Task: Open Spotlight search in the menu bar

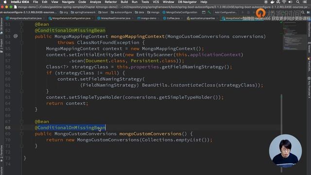Action: [298, 2]
